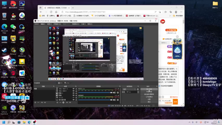Click 停止推流 stop streaming button

coord(149,89)
